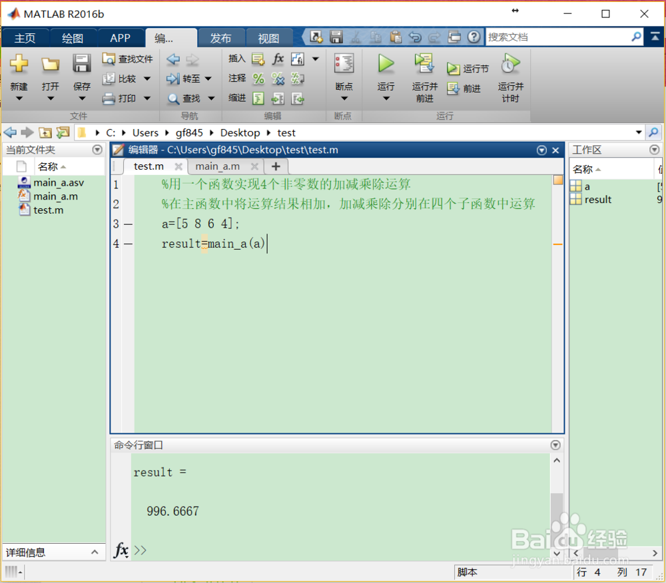Open Find Files with the 查找文件 icon
666x583 pixels.
(127, 59)
